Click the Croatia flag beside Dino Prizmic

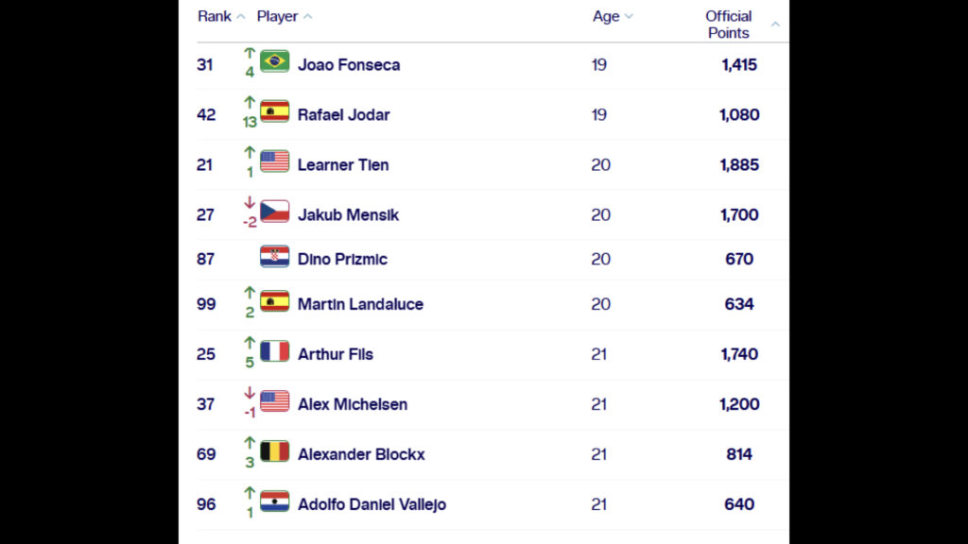point(274,256)
